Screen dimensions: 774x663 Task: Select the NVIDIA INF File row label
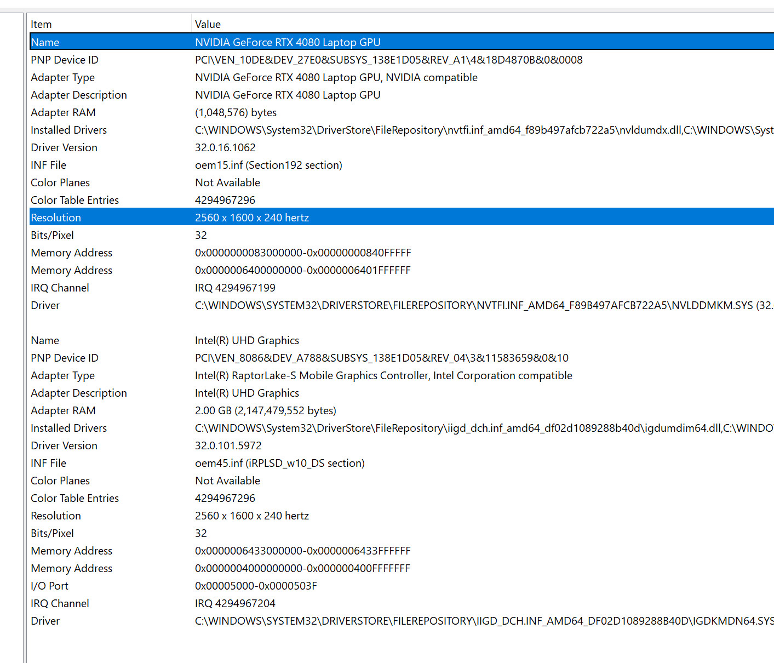pyautogui.click(x=48, y=165)
